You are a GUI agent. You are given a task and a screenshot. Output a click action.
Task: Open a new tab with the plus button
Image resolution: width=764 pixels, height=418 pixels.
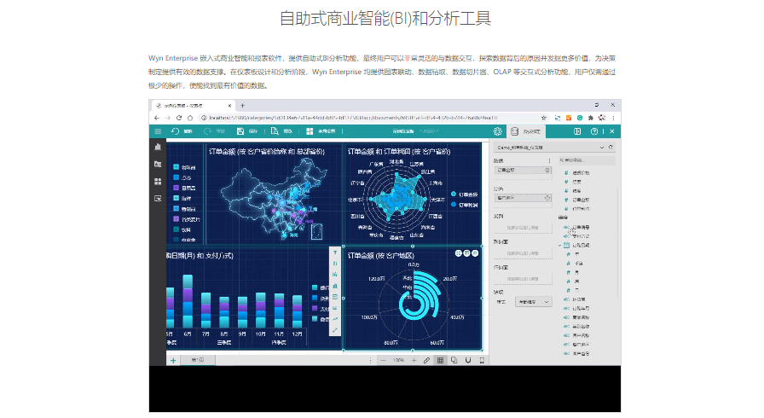coord(243,105)
